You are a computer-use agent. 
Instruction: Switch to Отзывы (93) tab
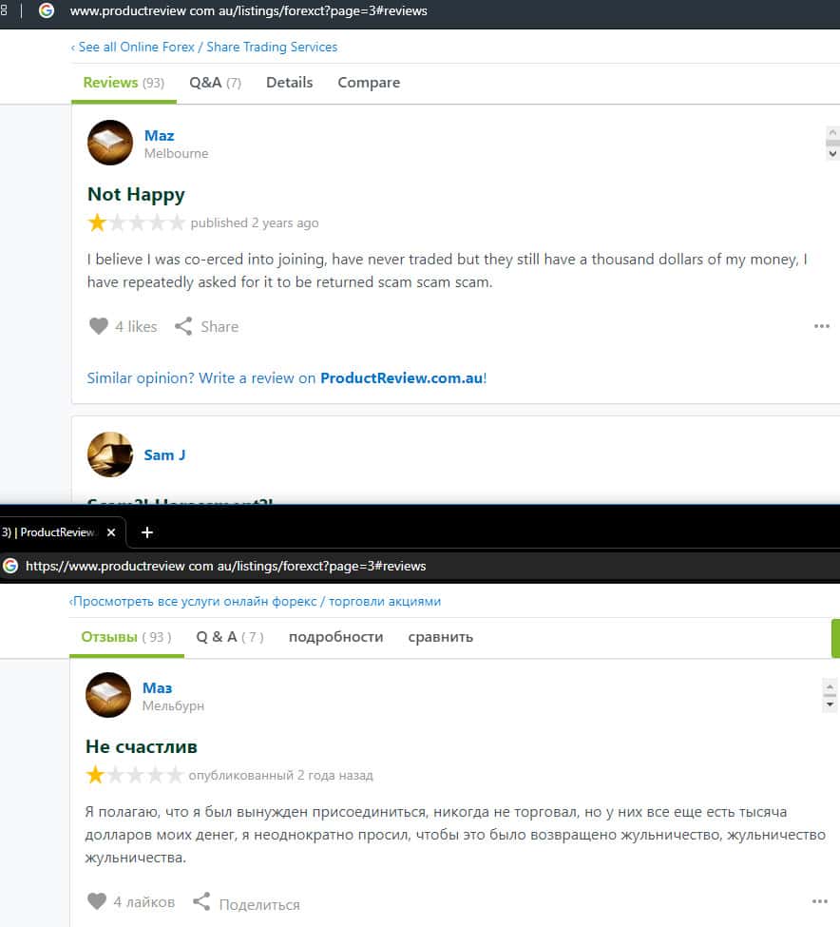tap(126, 637)
